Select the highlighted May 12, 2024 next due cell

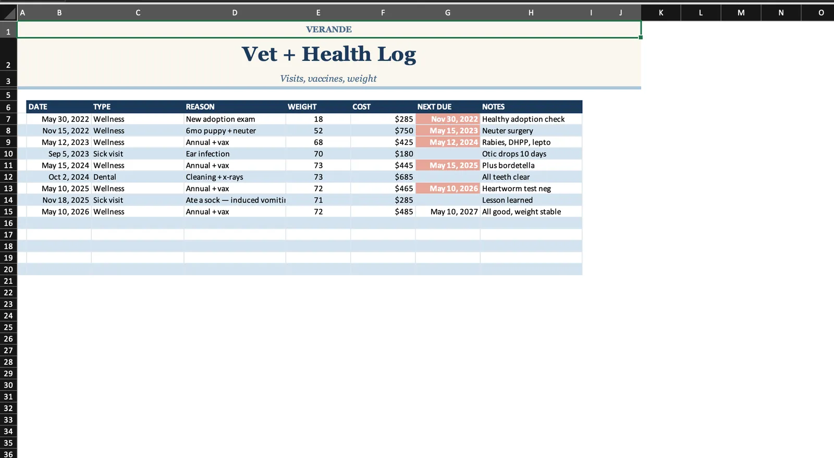[448, 142]
